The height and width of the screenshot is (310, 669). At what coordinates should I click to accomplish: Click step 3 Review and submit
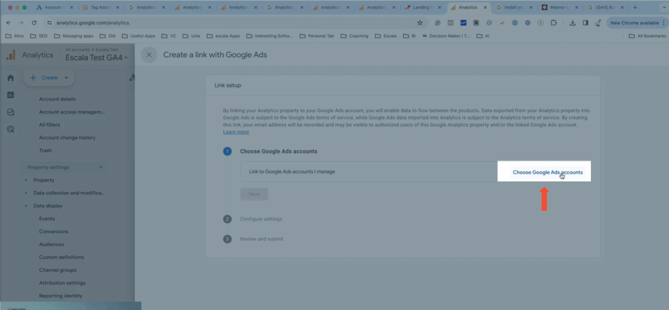(261, 239)
